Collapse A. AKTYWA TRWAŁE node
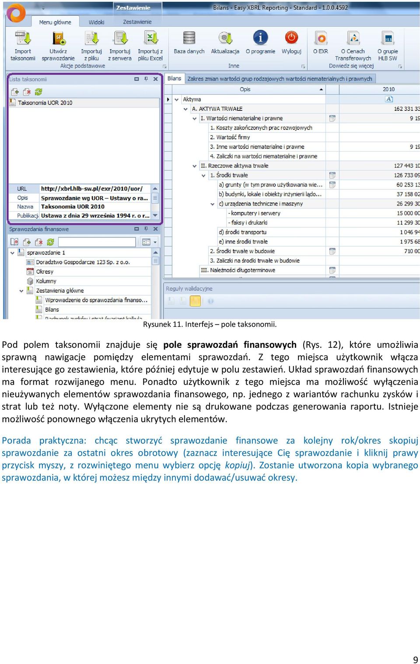420x664 pixels. (185, 109)
